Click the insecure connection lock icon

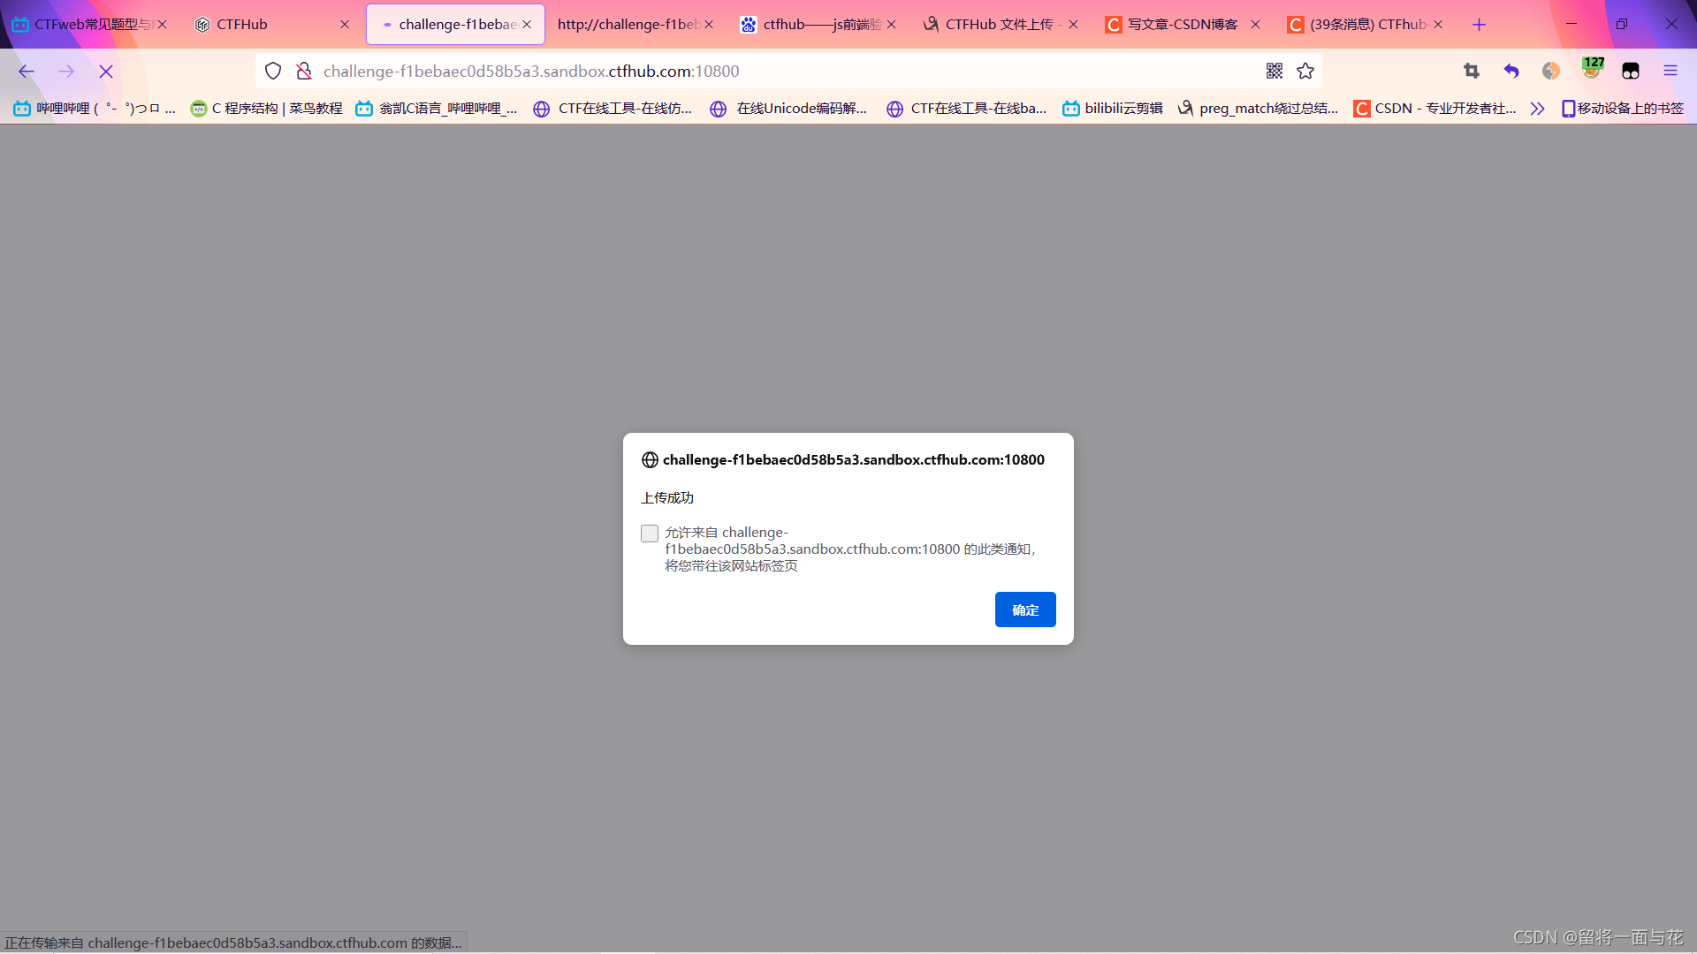(304, 71)
